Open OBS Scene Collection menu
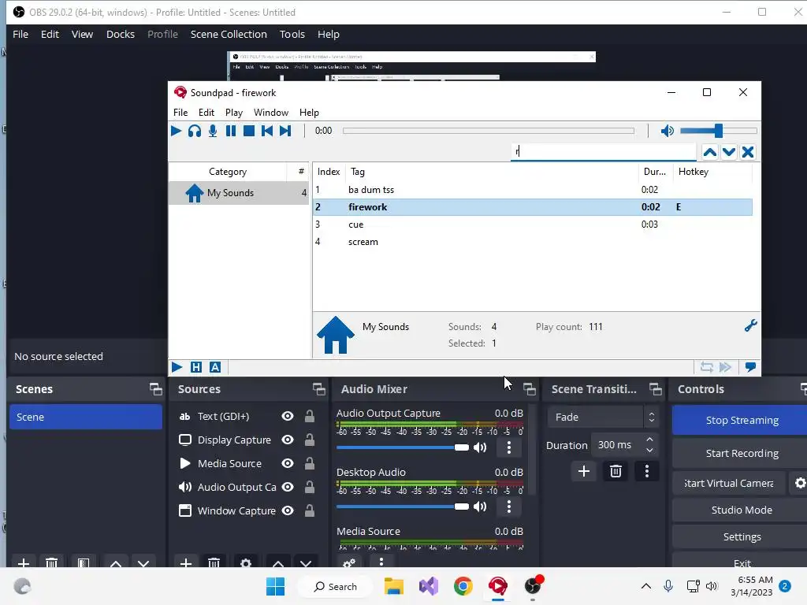Viewport: 807px width, 605px height. [229, 34]
